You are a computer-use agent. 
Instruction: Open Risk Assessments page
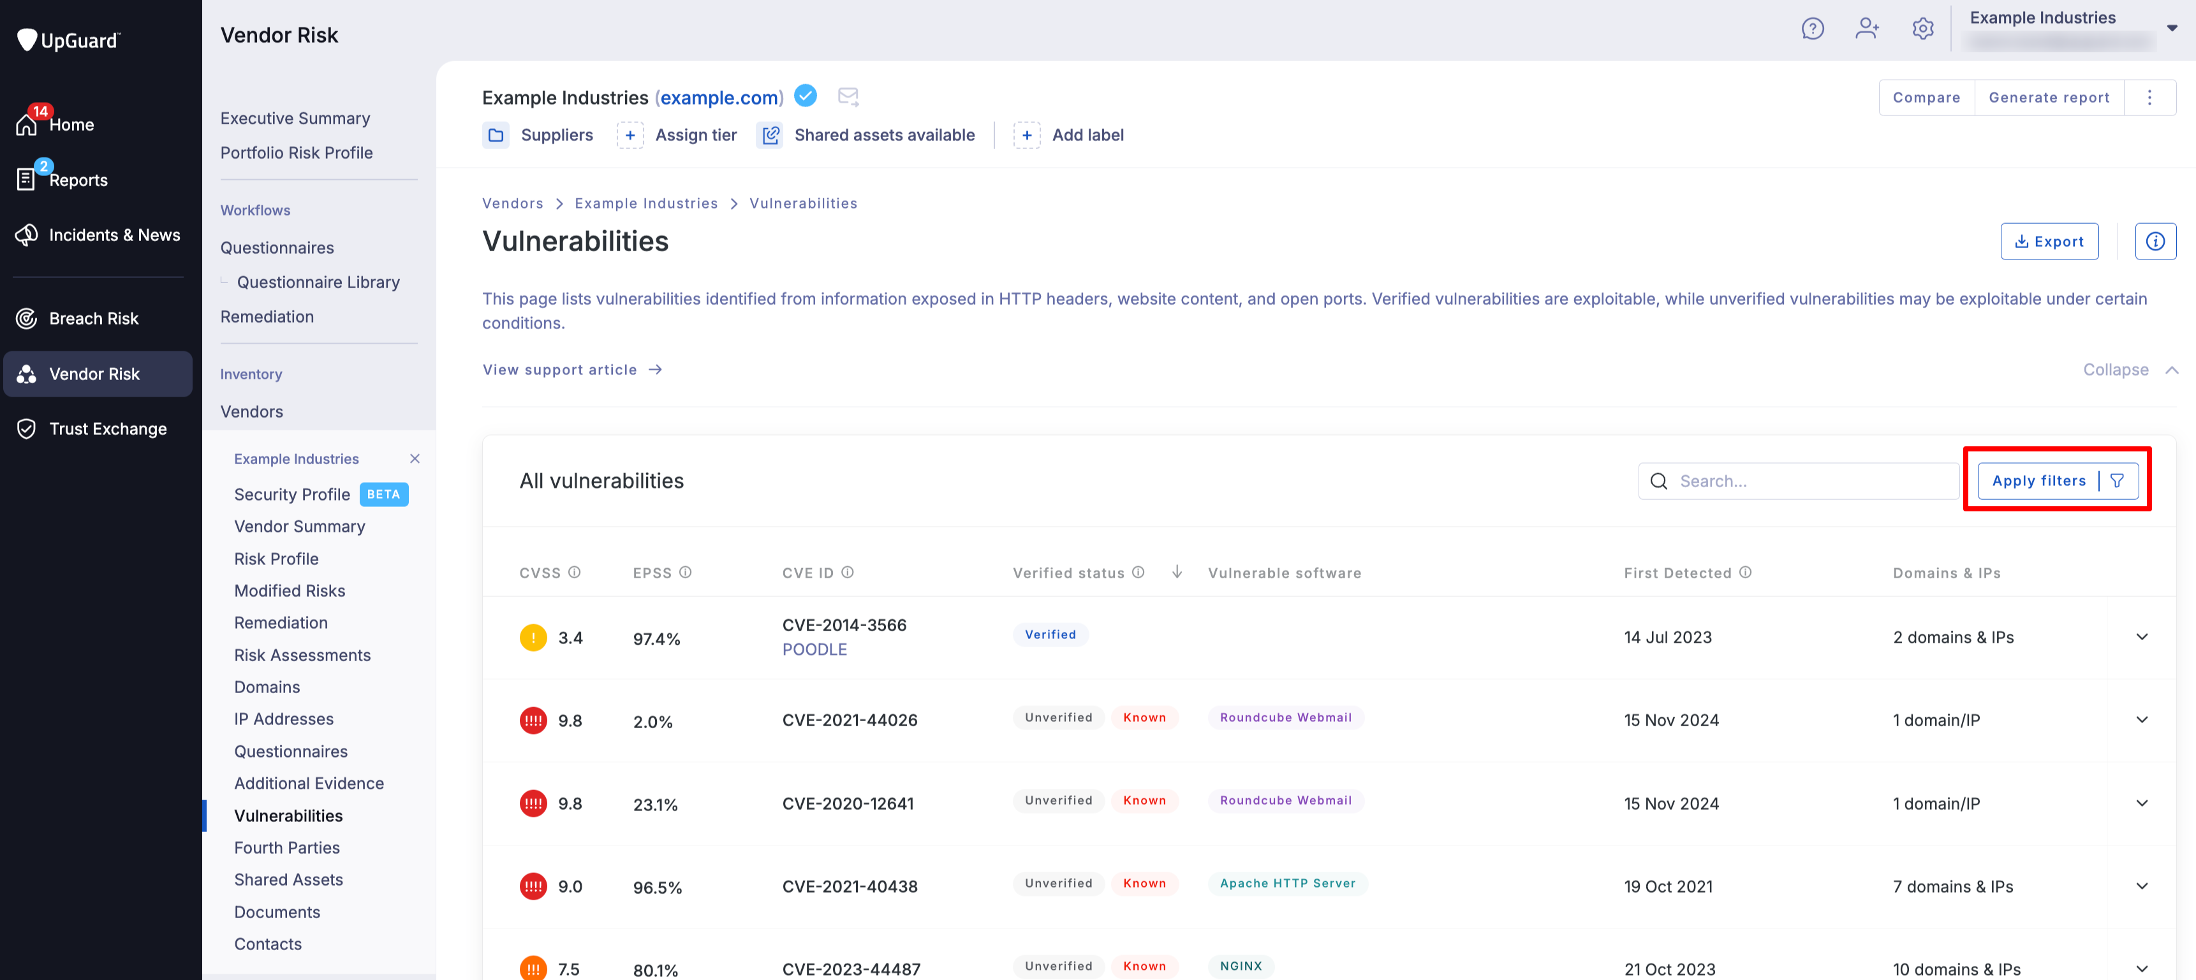(302, 654)
